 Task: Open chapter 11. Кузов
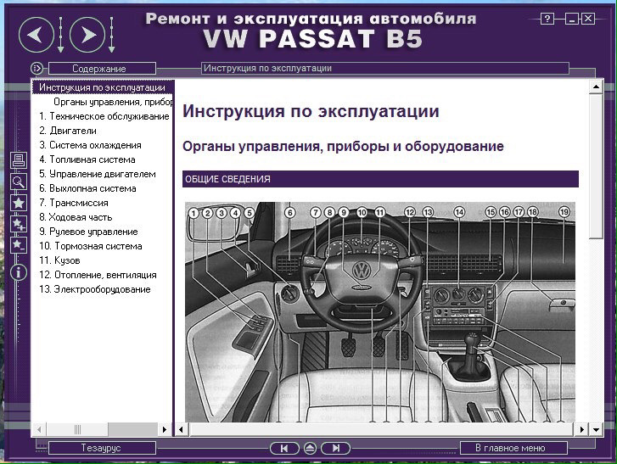[x=59, y=260]
